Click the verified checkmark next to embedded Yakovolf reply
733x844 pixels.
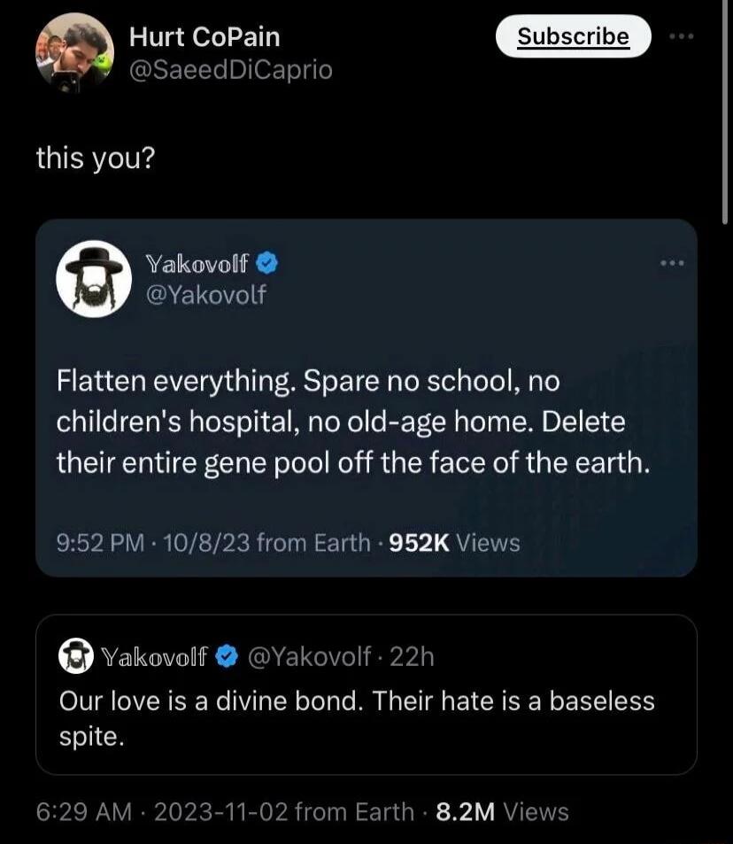tap(228, 654)
